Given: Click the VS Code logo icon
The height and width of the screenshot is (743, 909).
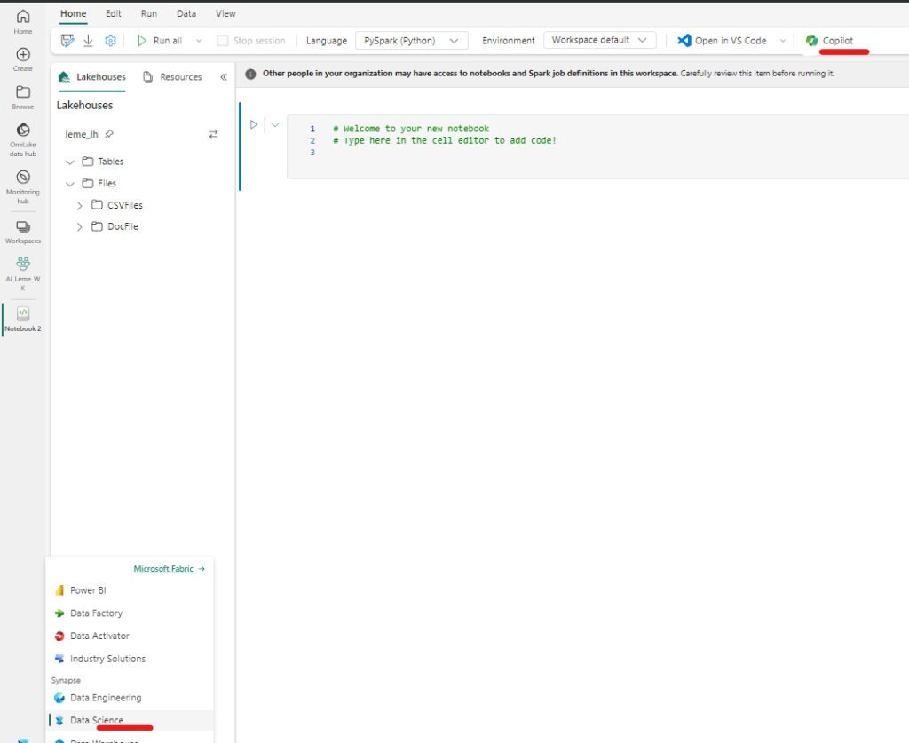Looking at the screenshot, I should [x=684, y=41].
